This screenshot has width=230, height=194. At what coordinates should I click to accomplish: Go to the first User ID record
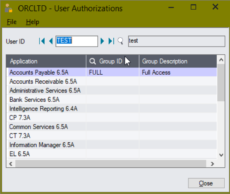click(42, 41)
